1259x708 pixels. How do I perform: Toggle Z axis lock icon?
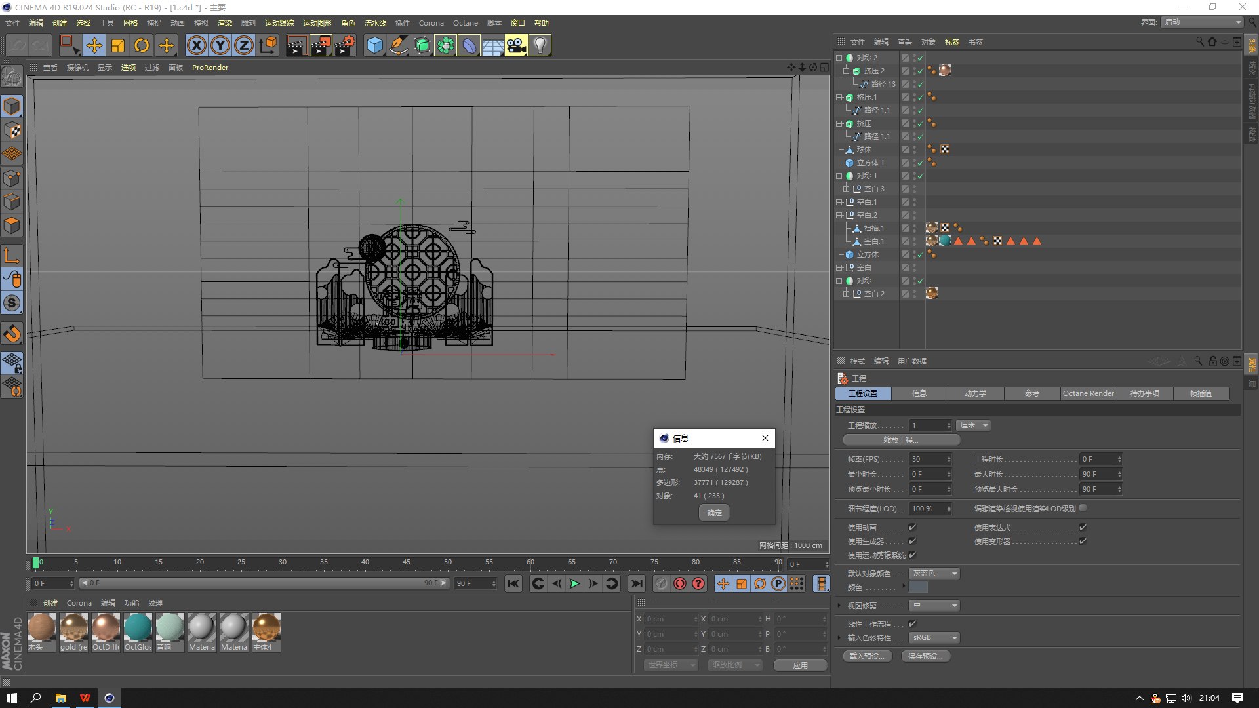pos(244,45)
